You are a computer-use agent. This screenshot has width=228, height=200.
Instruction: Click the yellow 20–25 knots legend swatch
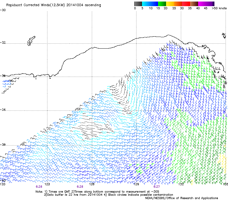pos(170,4)
